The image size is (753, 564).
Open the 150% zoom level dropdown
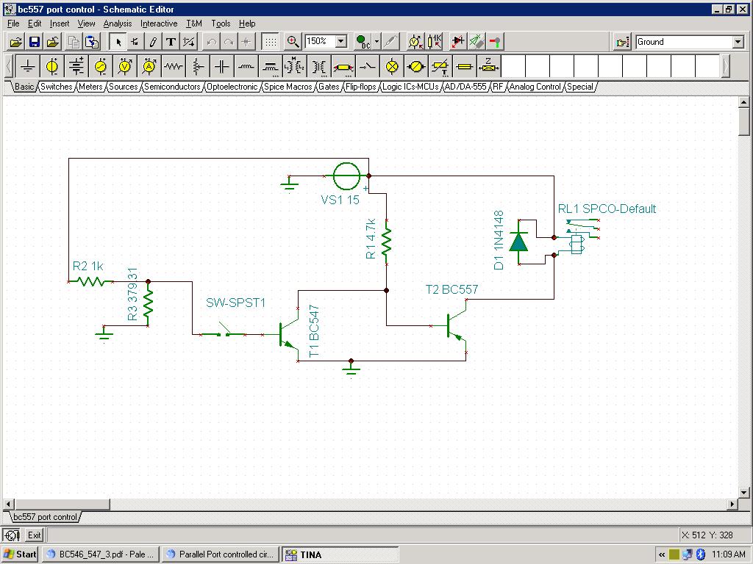tap(341, 42)
